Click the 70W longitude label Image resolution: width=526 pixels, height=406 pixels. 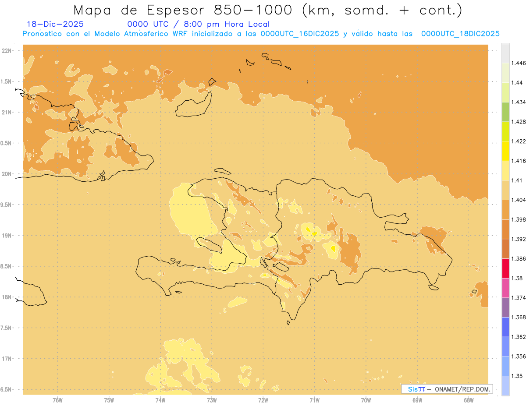pyautogui.click(x=366, y=400)
